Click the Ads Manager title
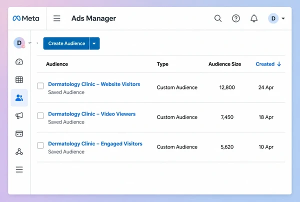This screenshot has height=202, width=300. pyautogui.click(x=93, y=18)
